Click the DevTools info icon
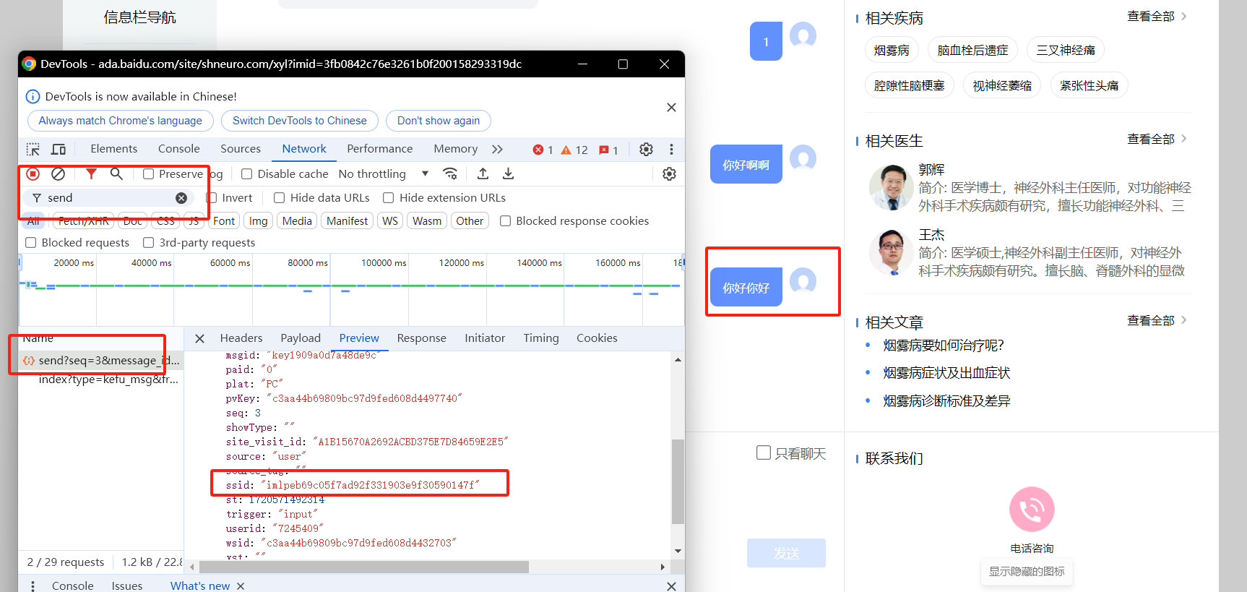The image size is (1247, 592). (33, 97)
